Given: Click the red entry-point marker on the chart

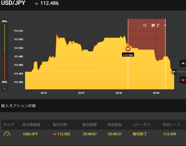Looking at the screenshot, I should [128, 48].
